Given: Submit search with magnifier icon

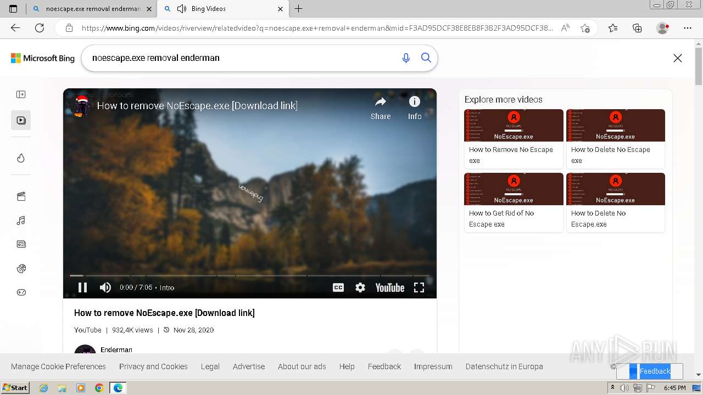Looking at the screenshot, I should click(426, 58).
